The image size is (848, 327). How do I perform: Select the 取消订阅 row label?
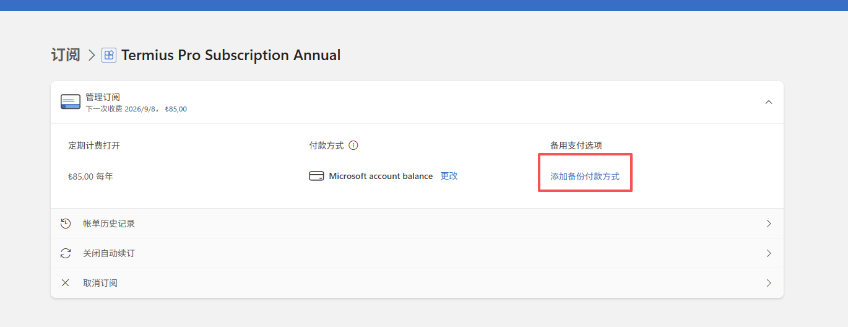tap(100, 283)
